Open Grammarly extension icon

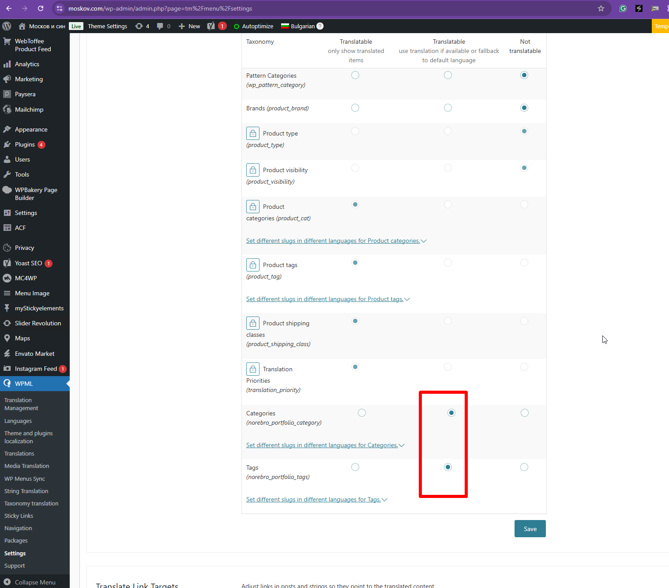coord(623,8)
